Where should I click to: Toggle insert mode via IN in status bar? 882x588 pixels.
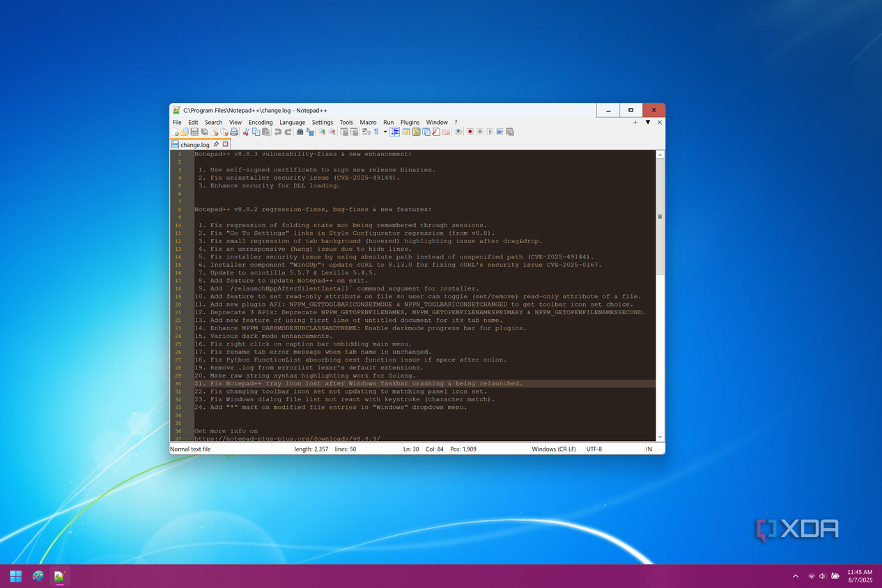pos(649,449)
